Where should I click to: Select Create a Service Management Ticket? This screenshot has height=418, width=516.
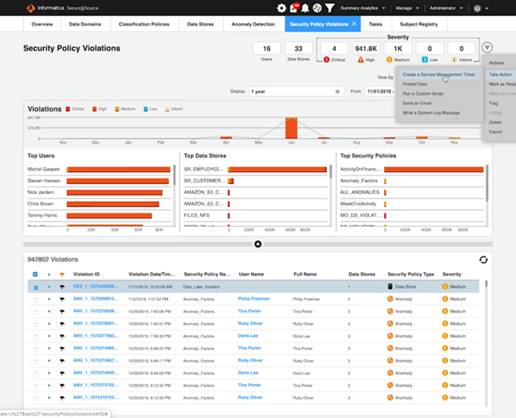coord(438,74)
